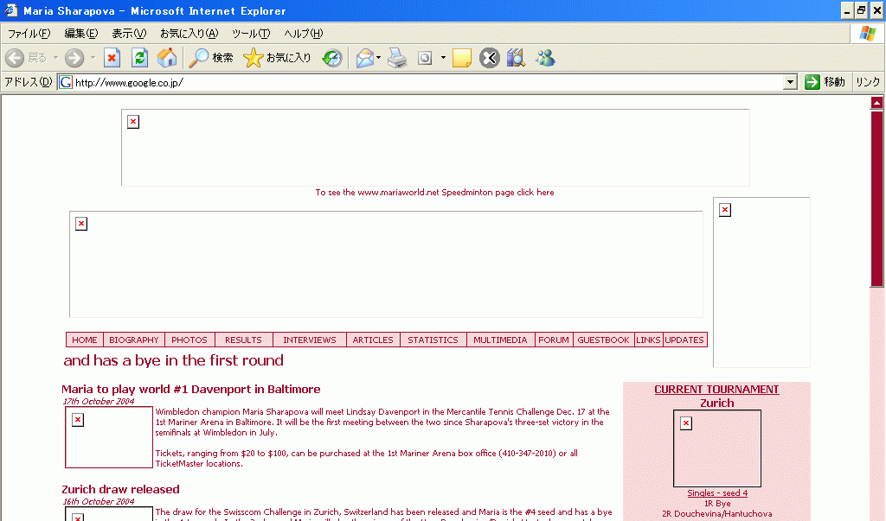Click the vertical scrollbar thumb

coord(876,199)
